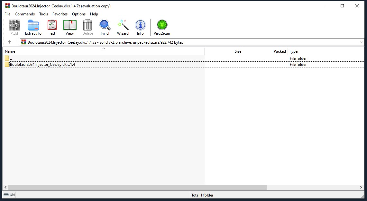Click 'Total 1 folder' status text
The image size is (367, 201).
pyautogui.click(x=202, y=195)
